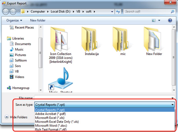Click Hide Folders button

[x=16, y=117]
